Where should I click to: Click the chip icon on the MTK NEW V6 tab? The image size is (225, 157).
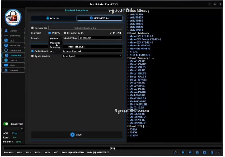[91, 18]
